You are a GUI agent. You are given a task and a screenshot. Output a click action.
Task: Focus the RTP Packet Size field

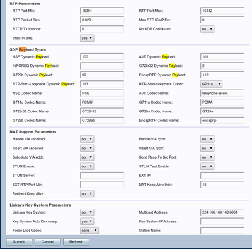(x=102, y=20)
